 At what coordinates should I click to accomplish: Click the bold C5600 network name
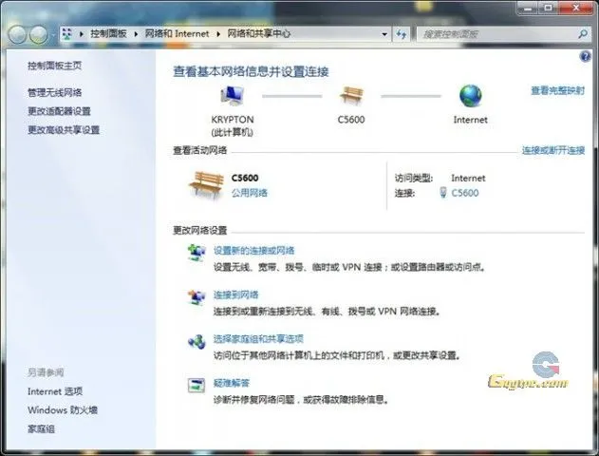coord(245,178)
